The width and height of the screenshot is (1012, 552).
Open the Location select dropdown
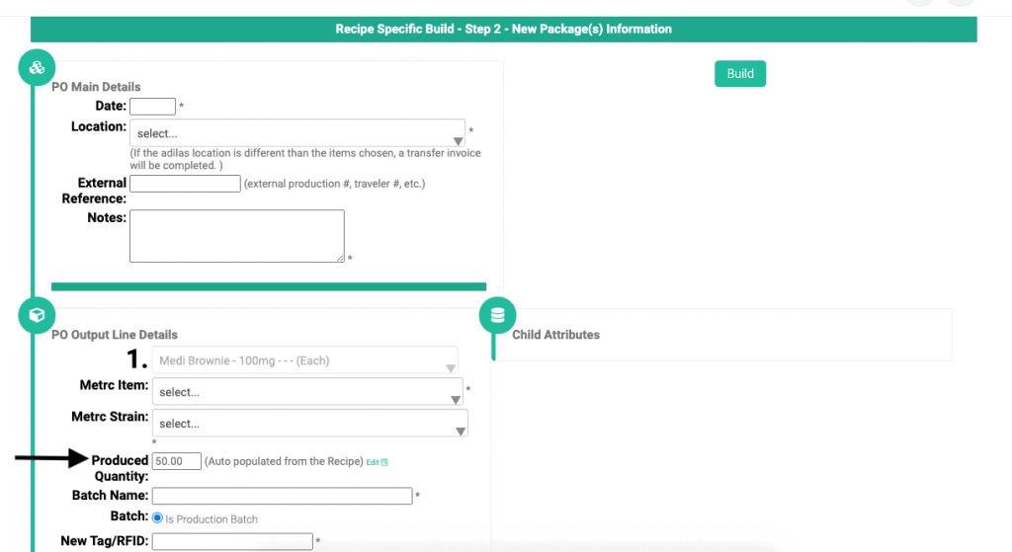point(297,133)
